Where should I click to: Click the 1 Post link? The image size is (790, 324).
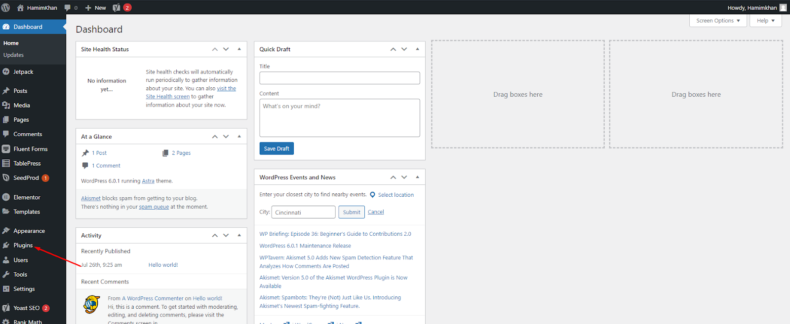[x=99, y=153]
